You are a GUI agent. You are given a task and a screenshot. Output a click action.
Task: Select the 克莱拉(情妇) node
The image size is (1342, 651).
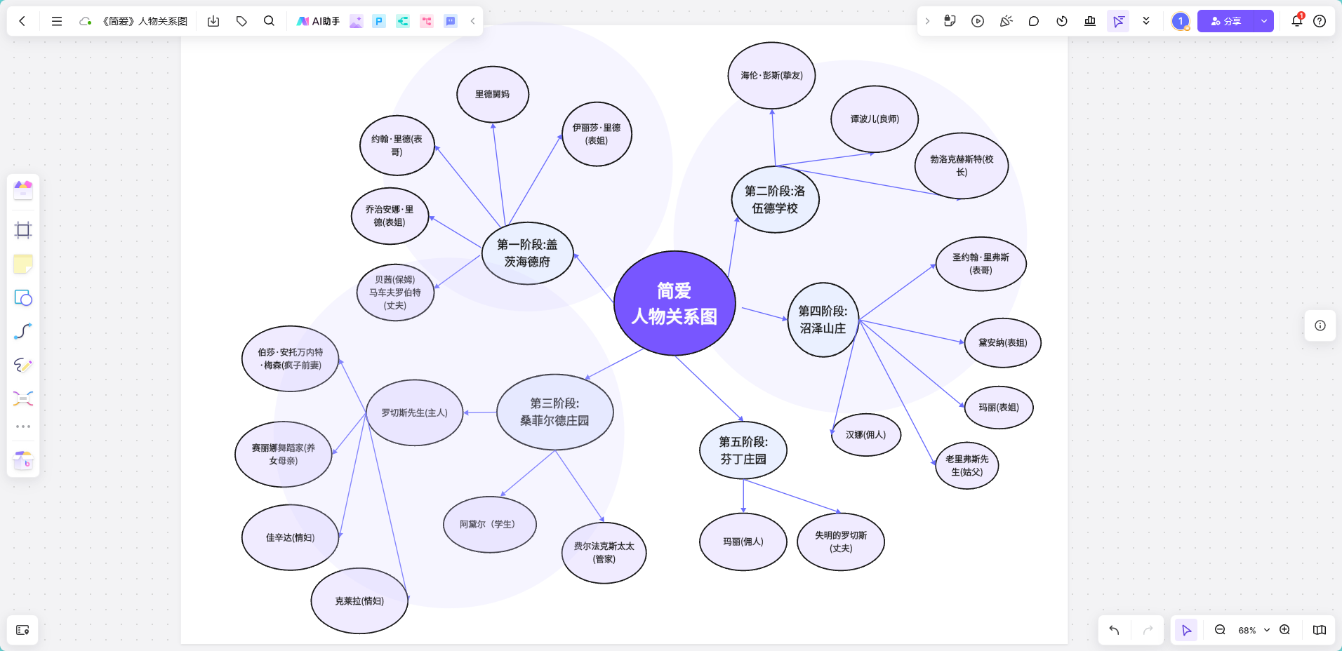359,600
